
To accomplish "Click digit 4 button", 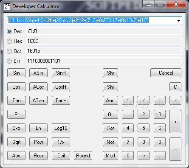I will click(128, 128).
